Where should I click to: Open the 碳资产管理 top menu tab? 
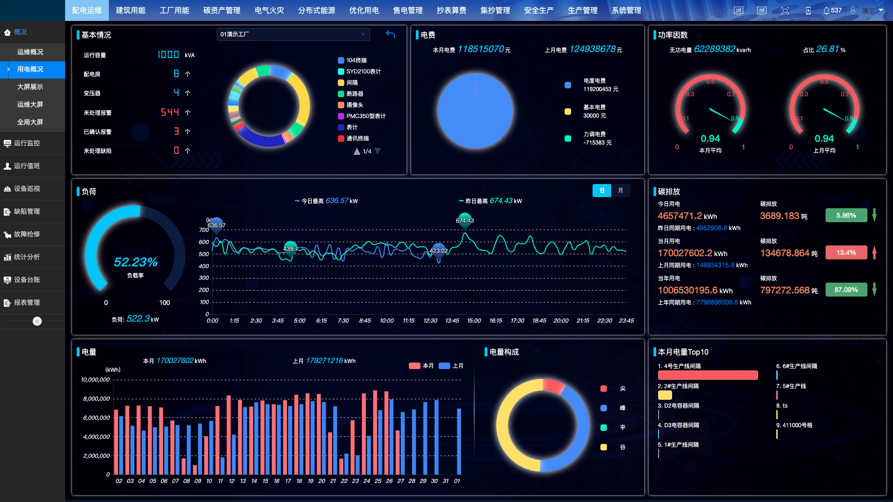click(222, 10)
